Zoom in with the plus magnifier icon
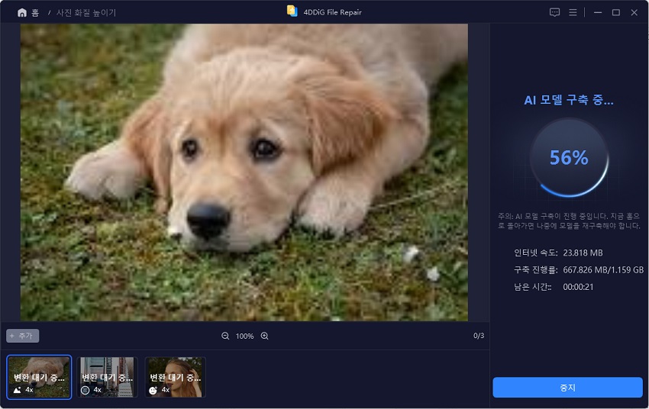Viewport: 649px width, 409px height. (264, 336)
